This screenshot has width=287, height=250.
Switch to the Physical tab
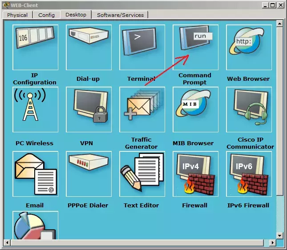[17, 15]
